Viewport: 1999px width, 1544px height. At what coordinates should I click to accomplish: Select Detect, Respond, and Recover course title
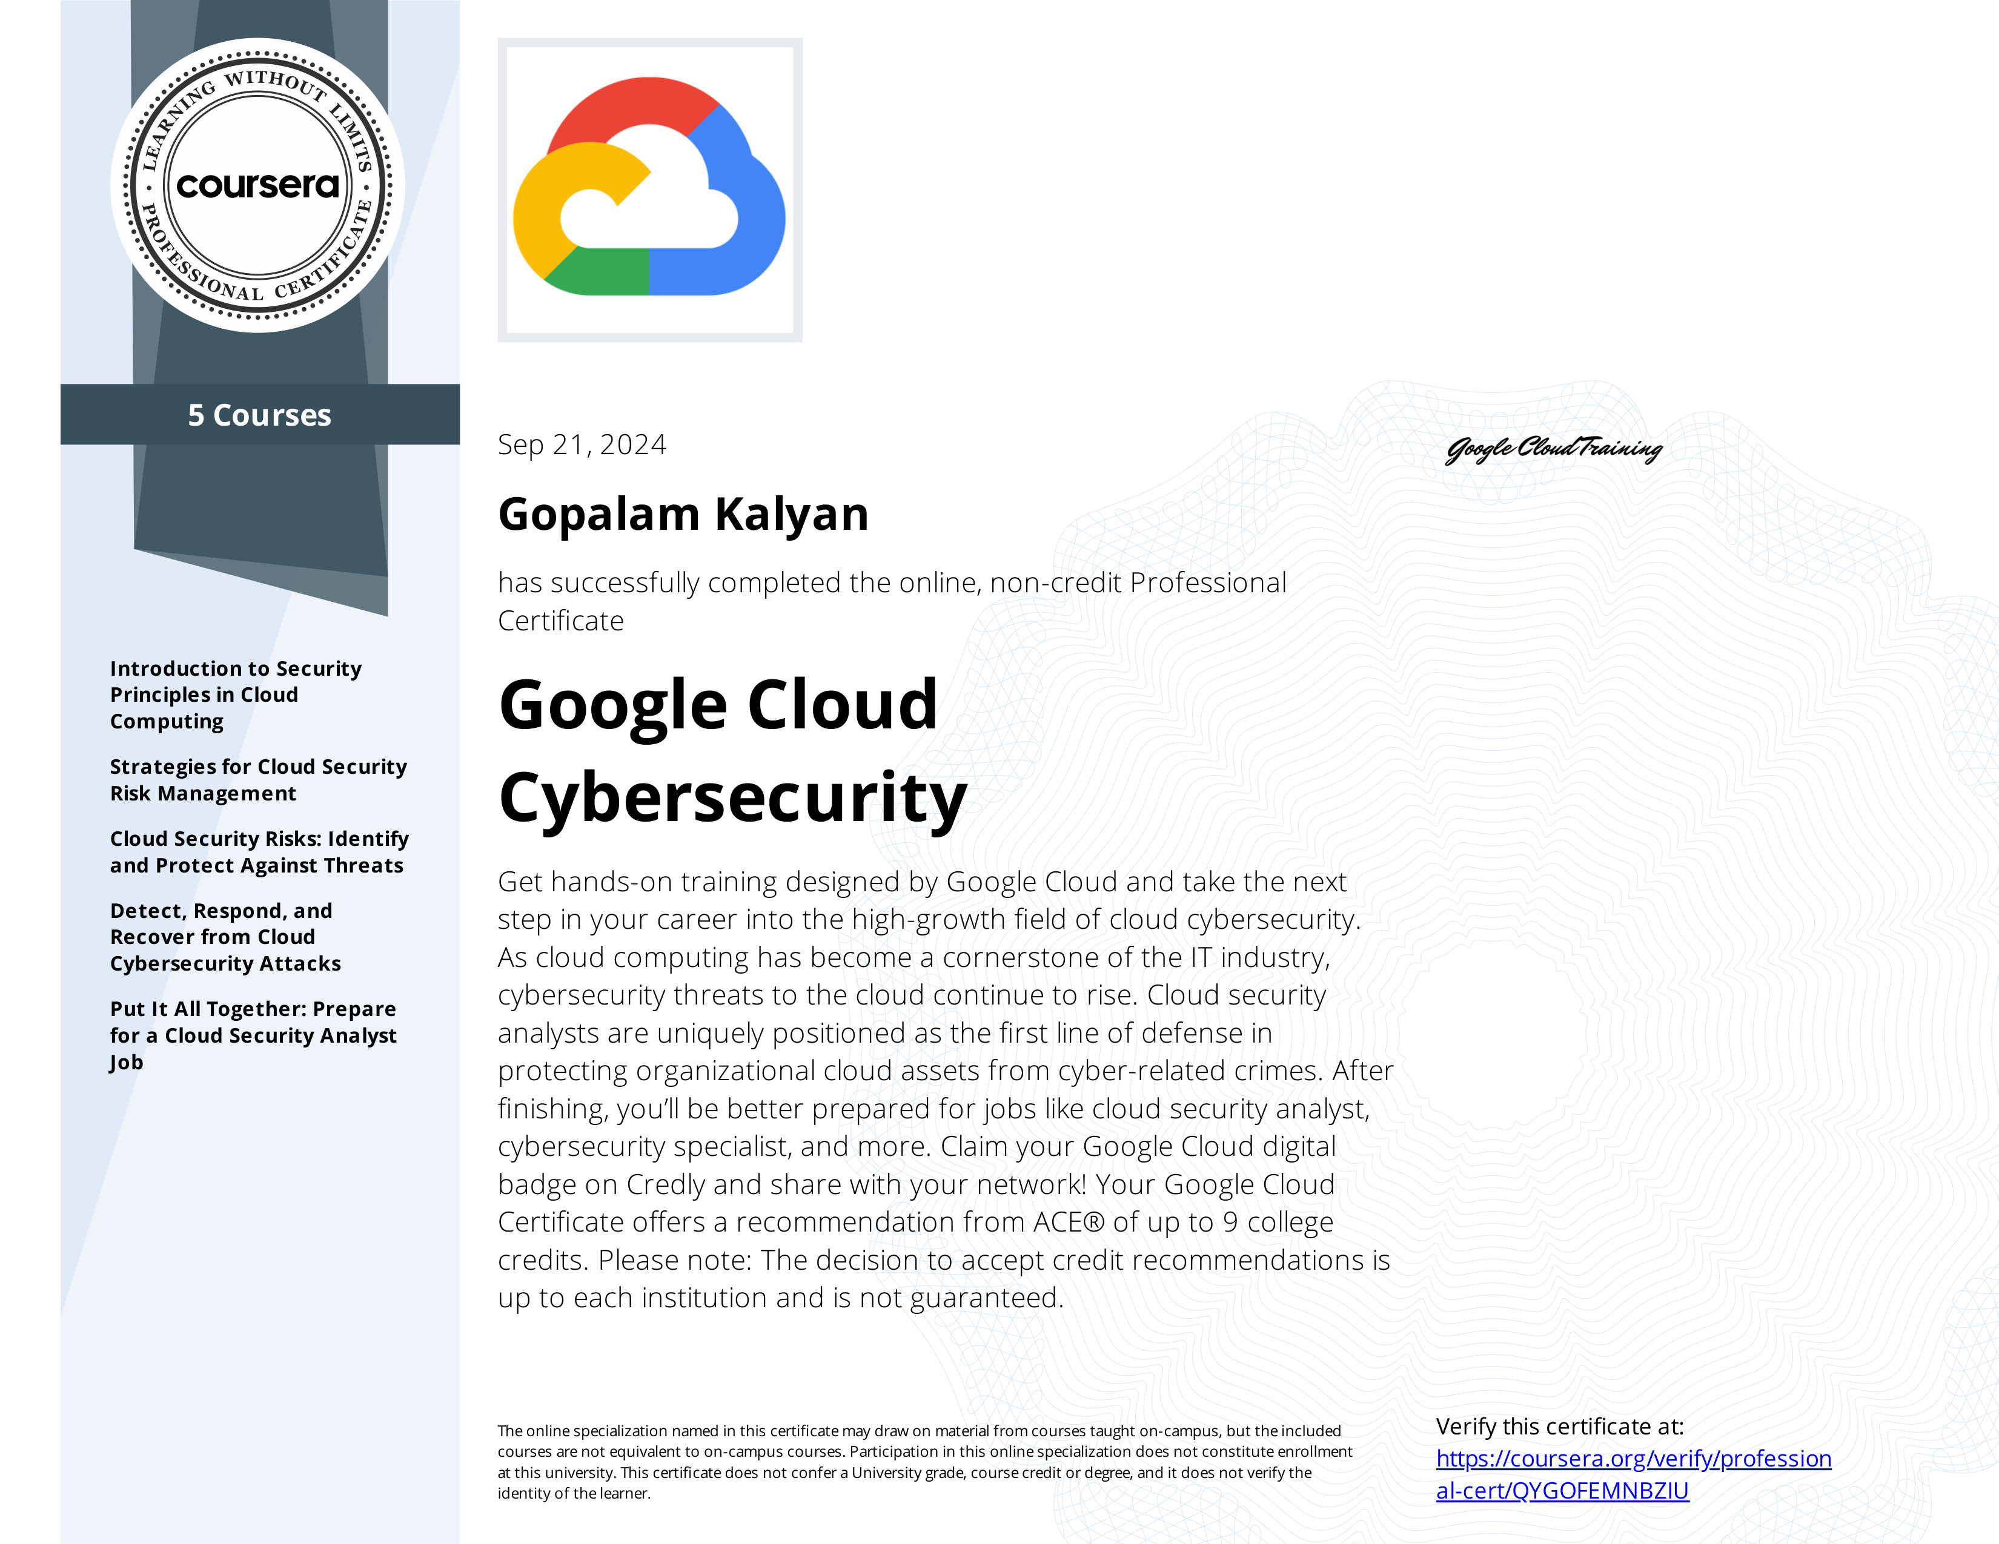pos(225,937)
